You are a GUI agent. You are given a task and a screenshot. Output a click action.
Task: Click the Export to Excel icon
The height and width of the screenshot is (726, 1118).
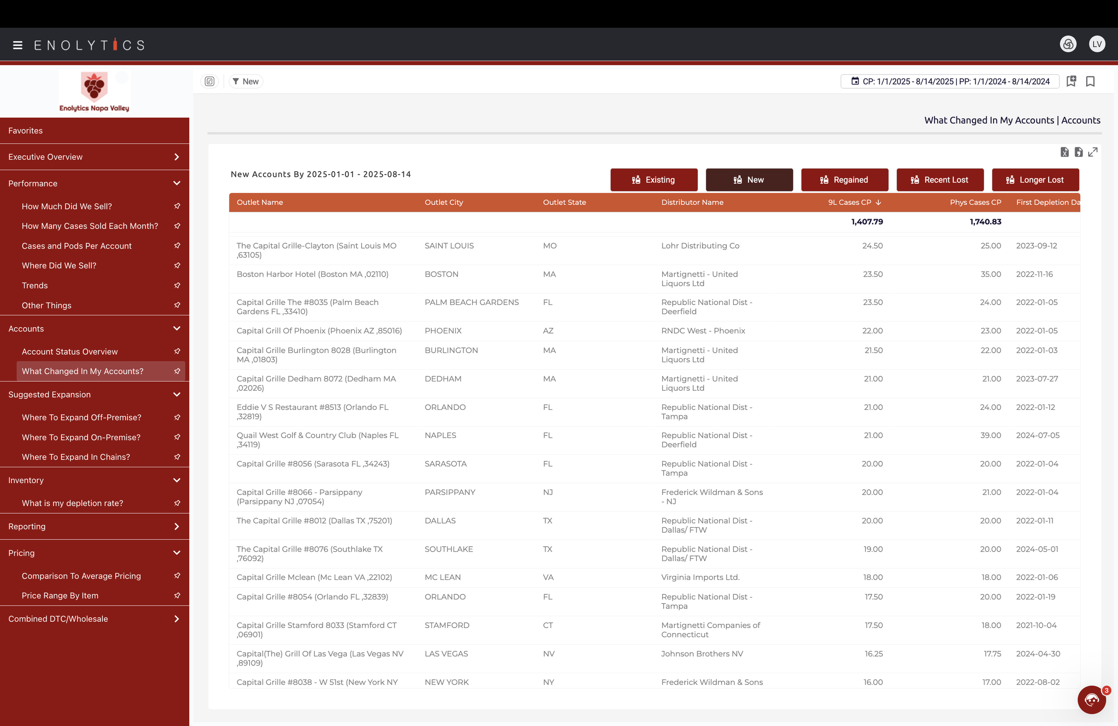pyautogui.click(x=1064, y=152)
